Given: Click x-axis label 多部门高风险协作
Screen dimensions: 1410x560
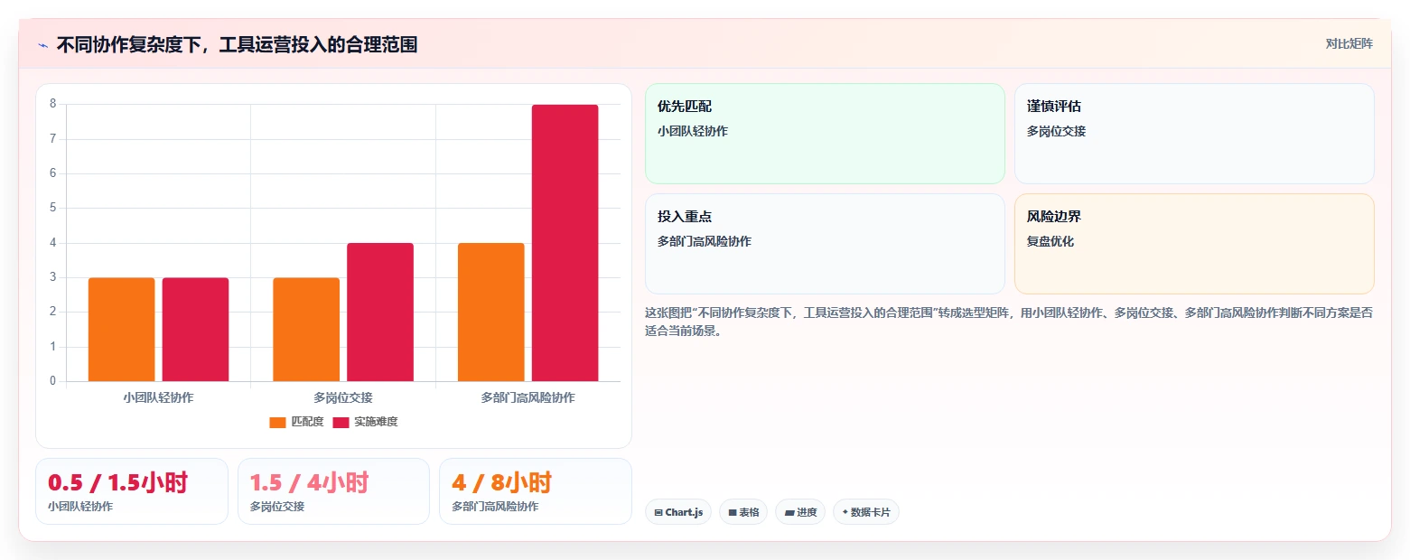Looking at the screenshot, I should pos(528,397).
